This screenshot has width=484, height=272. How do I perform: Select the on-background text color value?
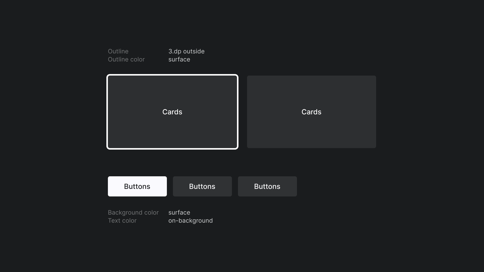[191, 221]
